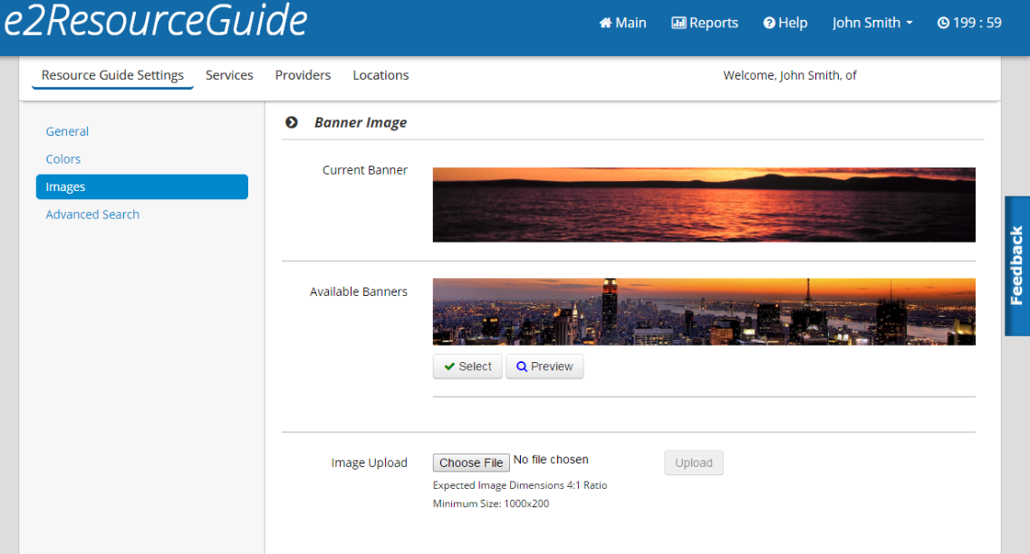Select General in the settings sidebar
1030x554 pixels.
[67, 131]
